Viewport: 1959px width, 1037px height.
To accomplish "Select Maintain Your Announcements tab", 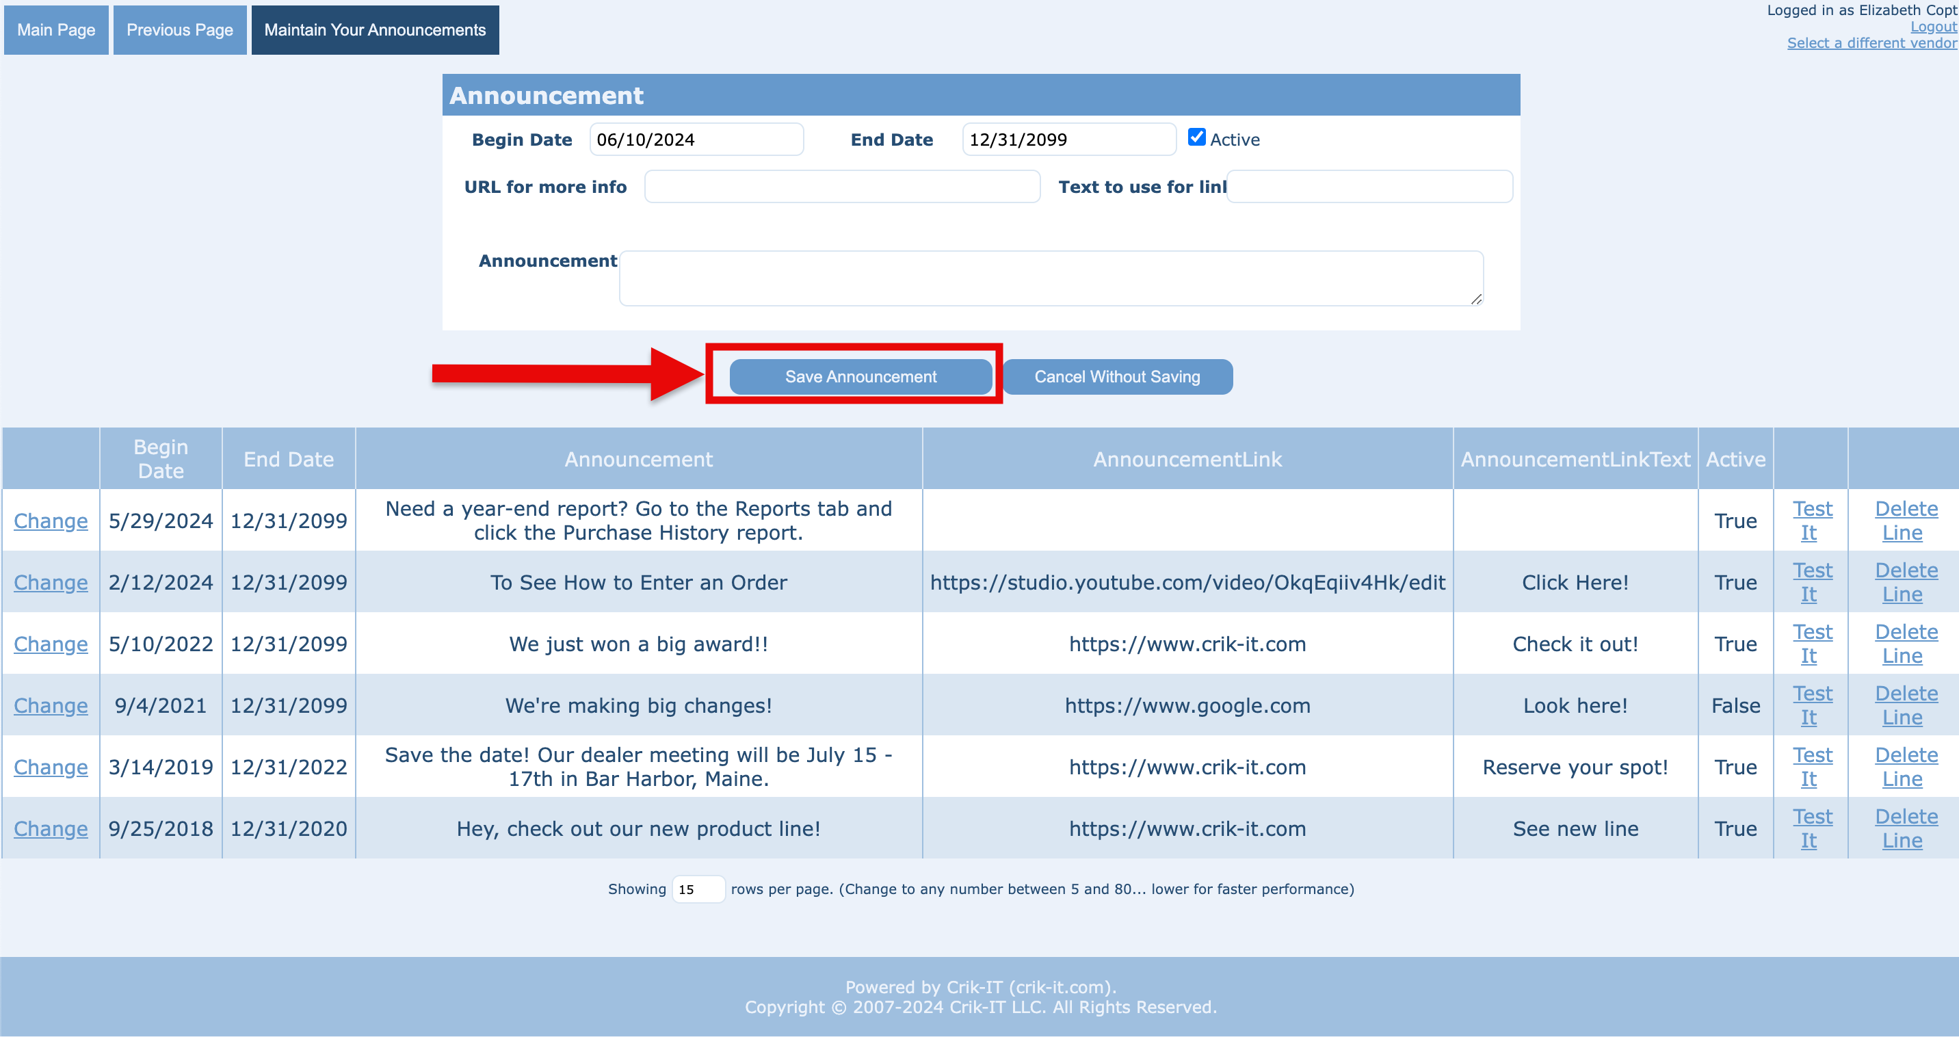I will click(x=375, y=29).
